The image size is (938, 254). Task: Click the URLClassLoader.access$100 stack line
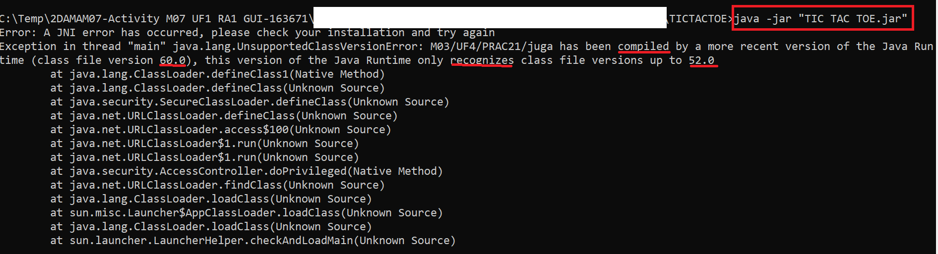221,130
